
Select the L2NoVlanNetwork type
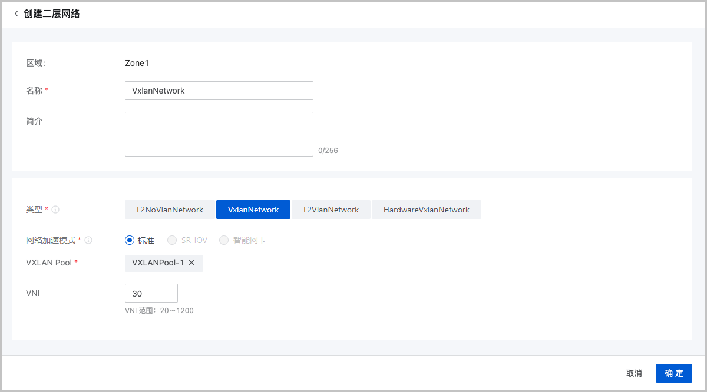tap(170, 209)
